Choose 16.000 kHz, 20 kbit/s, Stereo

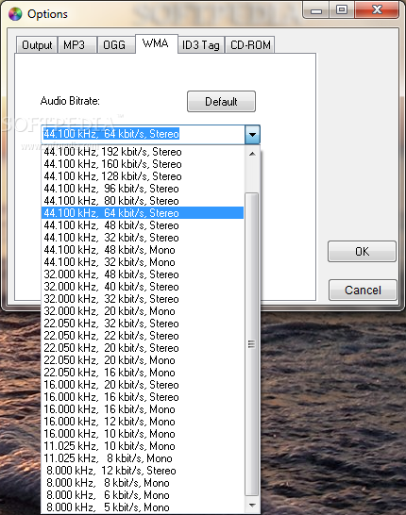click(143, 385)
